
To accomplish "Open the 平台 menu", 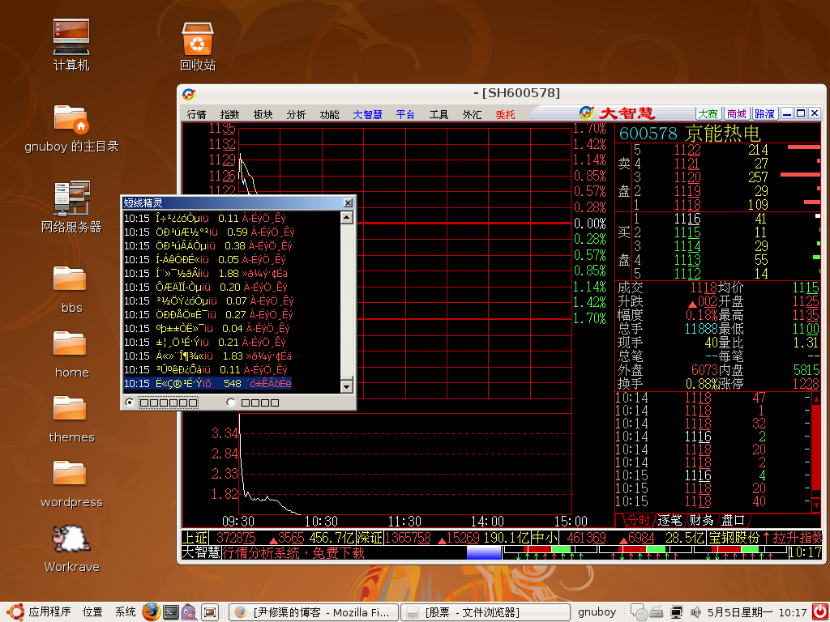I will pyautogui.click(x=405, y=114).
